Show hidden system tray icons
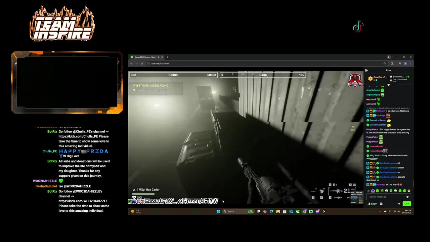430x242 pixels. pyautogui.click(x=380, y=211)
